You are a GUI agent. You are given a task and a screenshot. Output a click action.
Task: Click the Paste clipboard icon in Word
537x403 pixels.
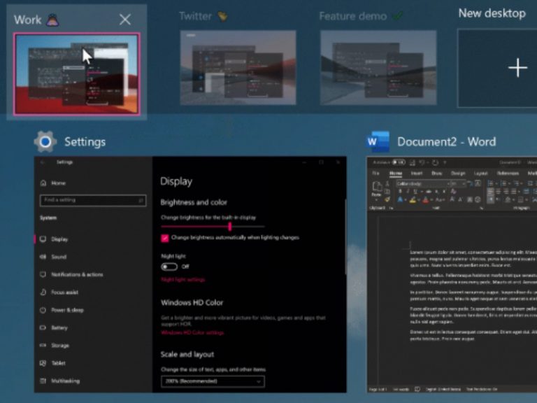tap(377, 186)
